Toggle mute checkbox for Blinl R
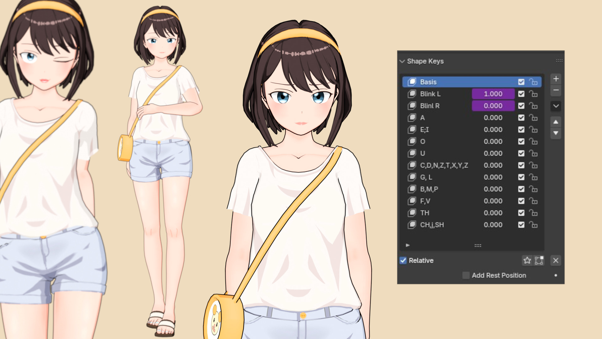602x339 pixels. point(521,106)
